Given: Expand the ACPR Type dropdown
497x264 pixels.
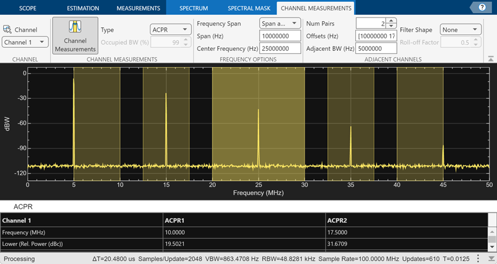Looking at the screenshot, I should click(x=170, y=29).
